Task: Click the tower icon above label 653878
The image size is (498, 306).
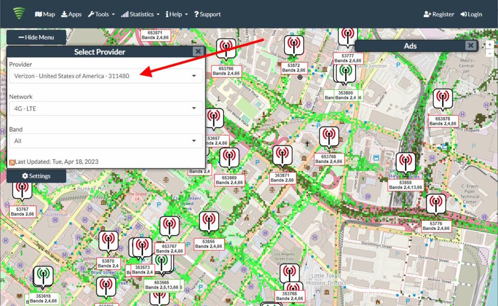Action: [443, 99]
